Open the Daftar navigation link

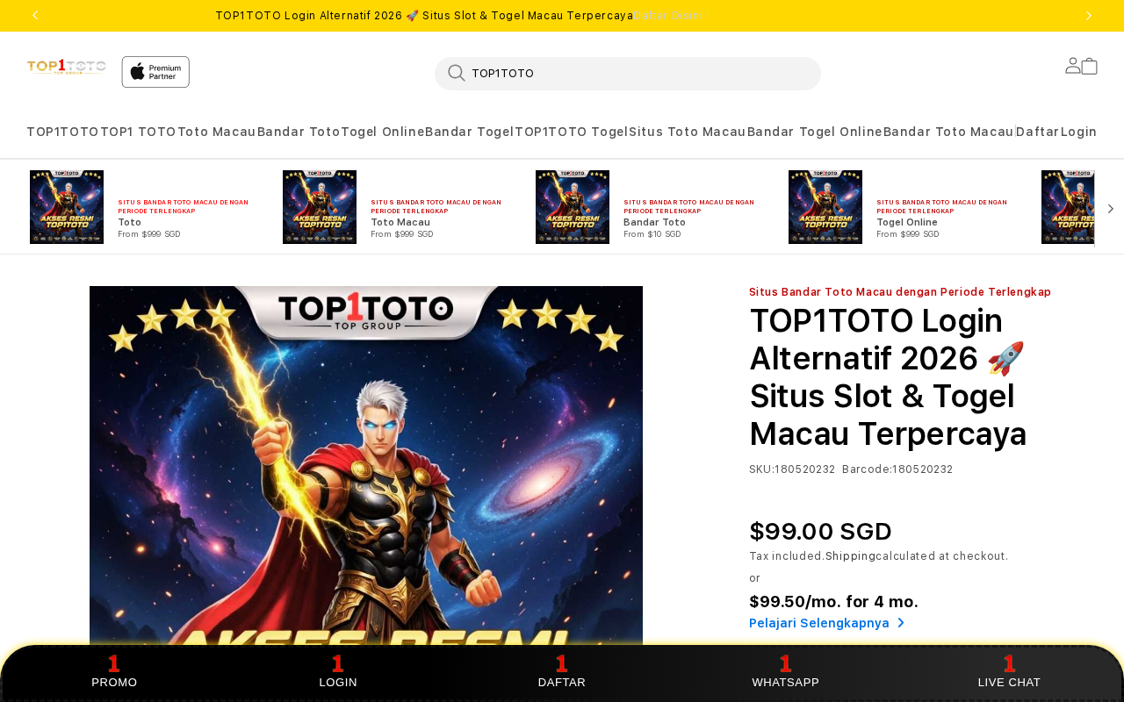tap(1038, 132)
